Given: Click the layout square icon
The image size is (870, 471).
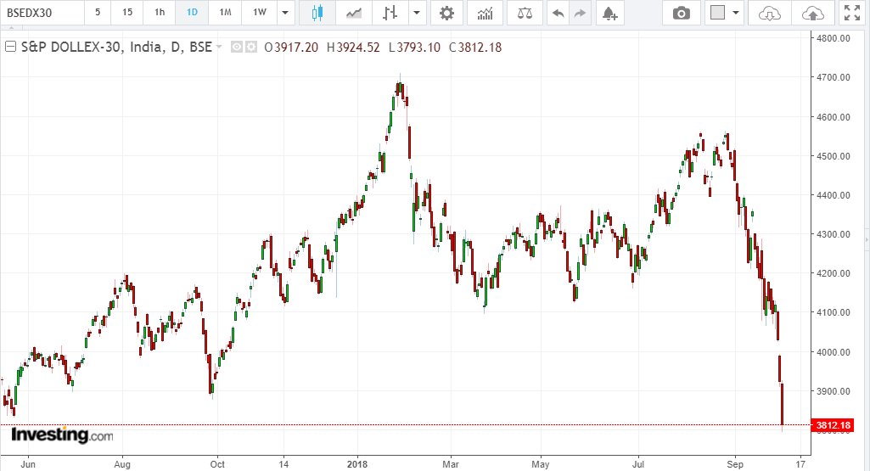Looking at the screenshot, I should click(717, 12).
